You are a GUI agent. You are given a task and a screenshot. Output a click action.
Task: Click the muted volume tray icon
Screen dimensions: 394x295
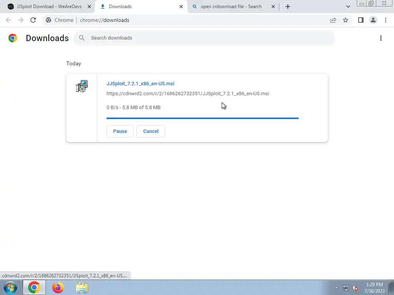[x=355, y=288]
